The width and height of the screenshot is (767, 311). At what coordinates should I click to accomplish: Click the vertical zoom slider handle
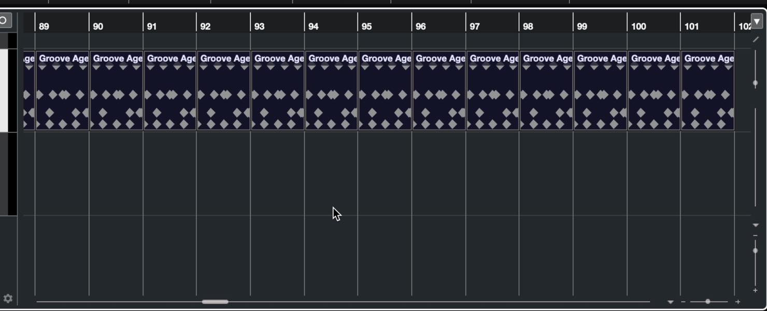pyautogui.click(x=756, y=251)
